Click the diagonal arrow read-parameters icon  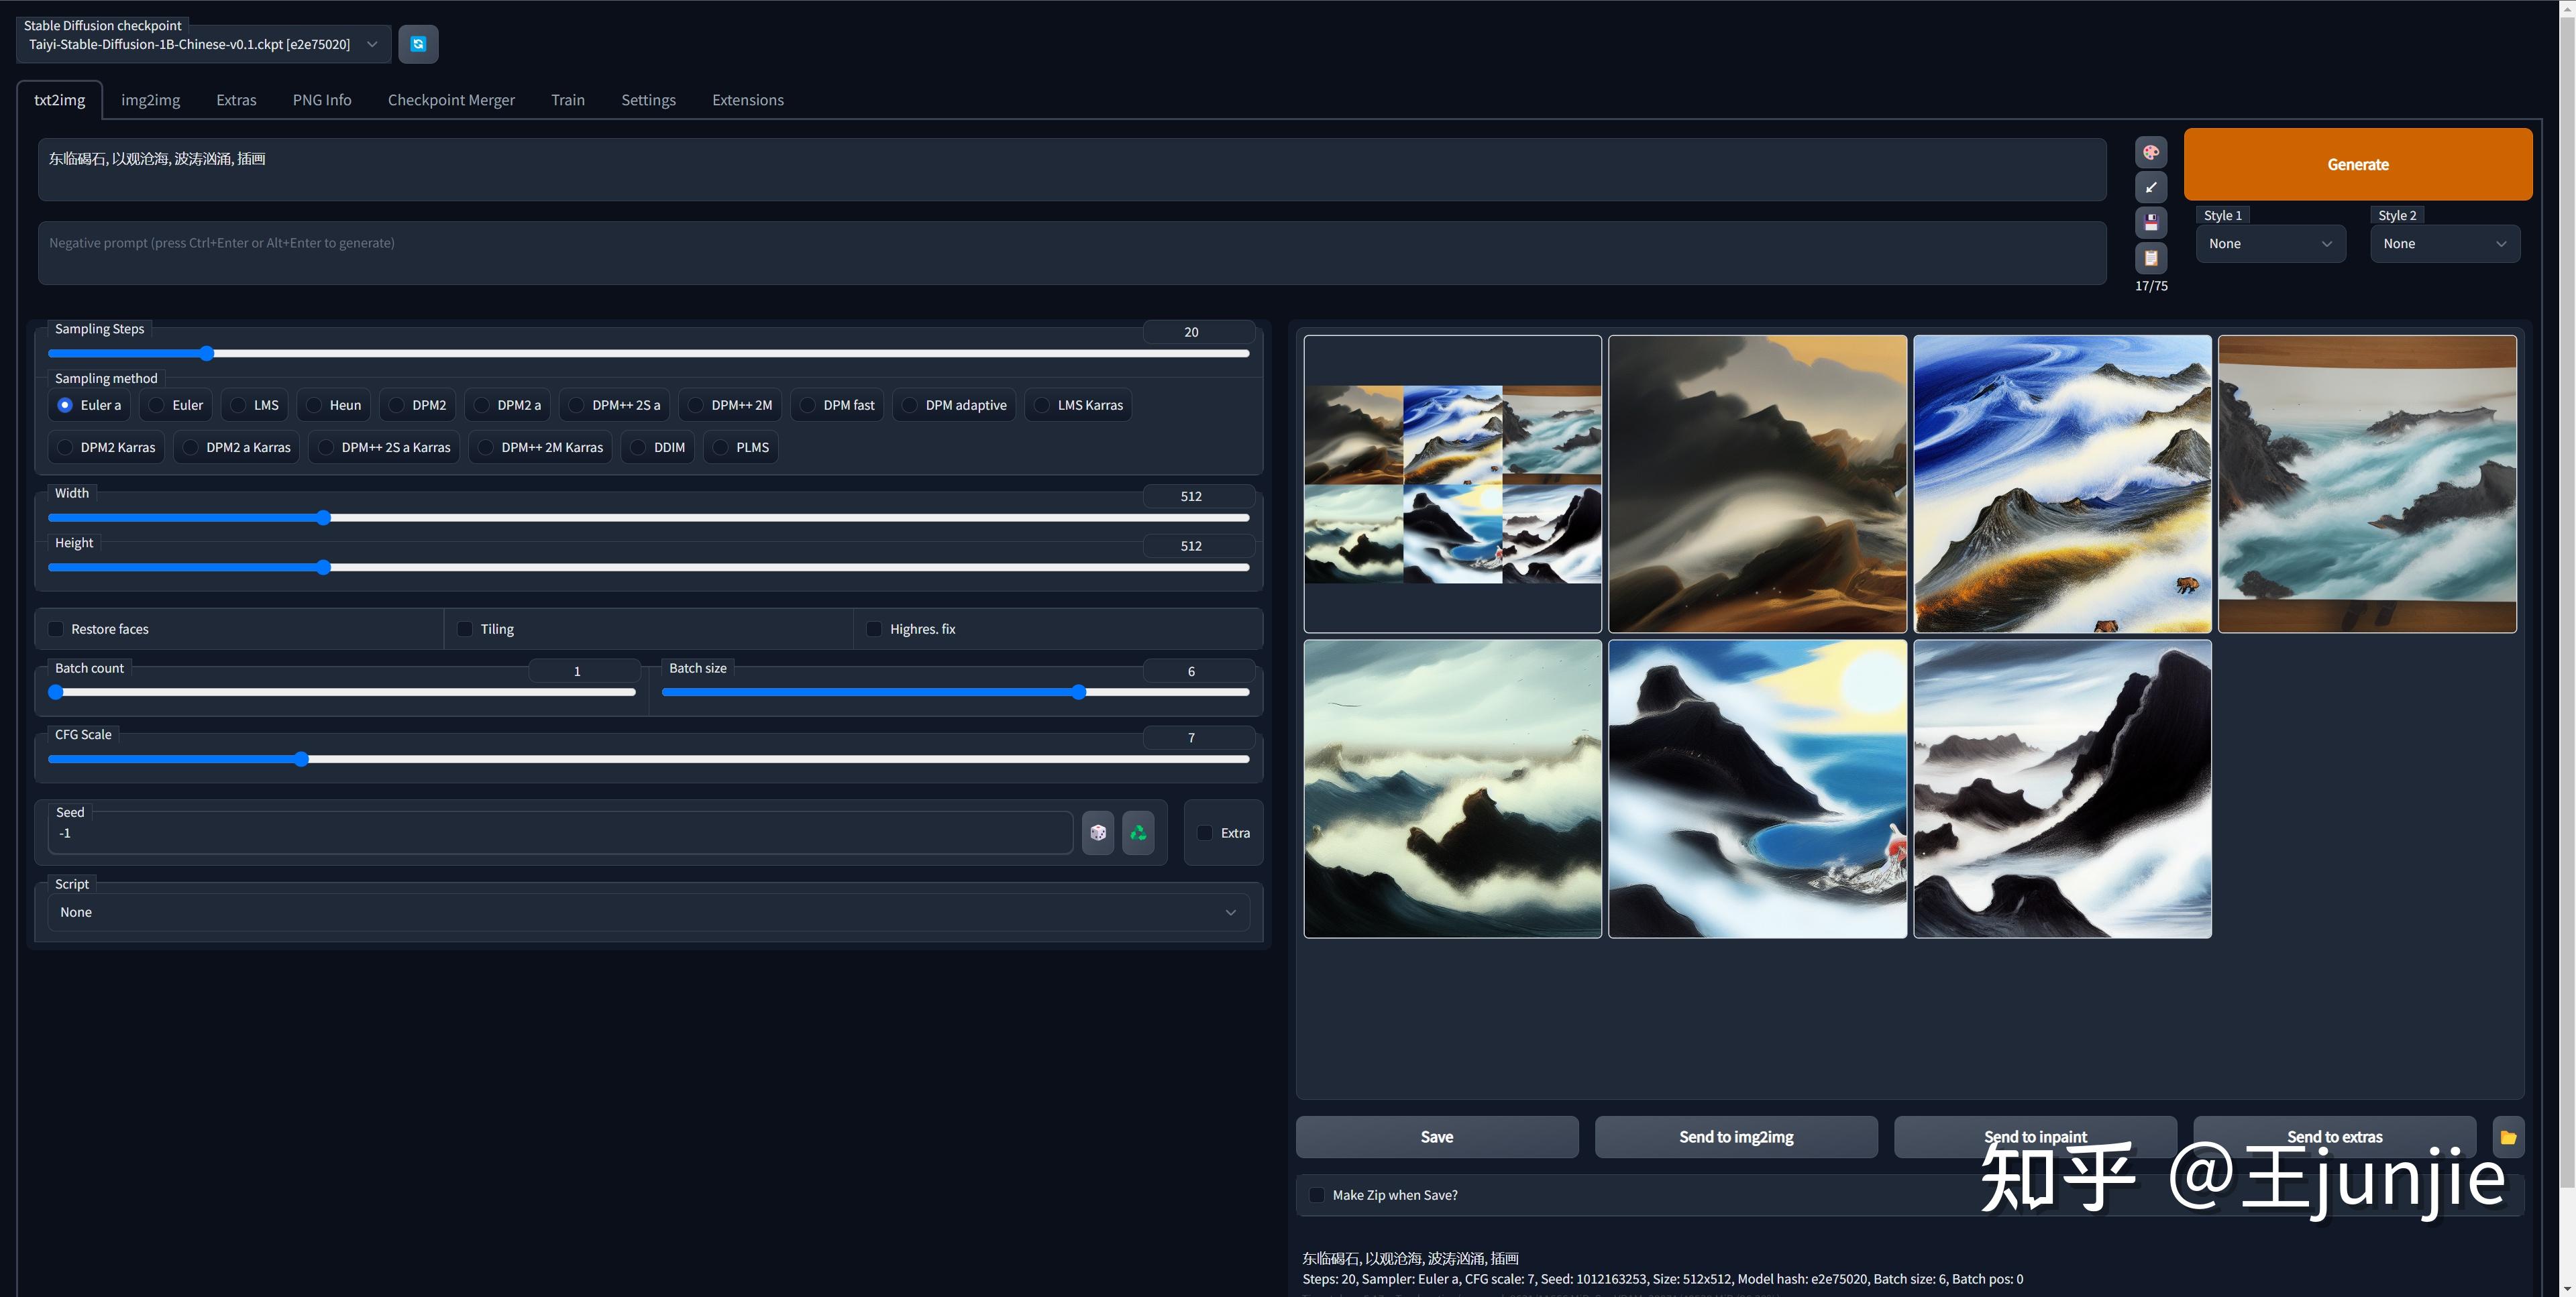pyautogui.click(x=2150, y=187)
